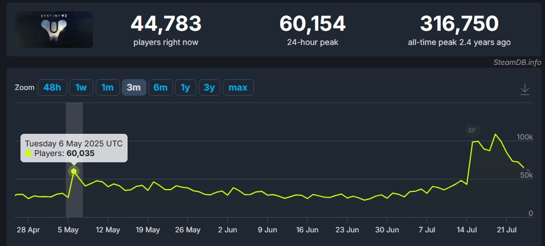Click the 44,783 players right now figure
Viewport: 545px width, 246px height.
166,24
